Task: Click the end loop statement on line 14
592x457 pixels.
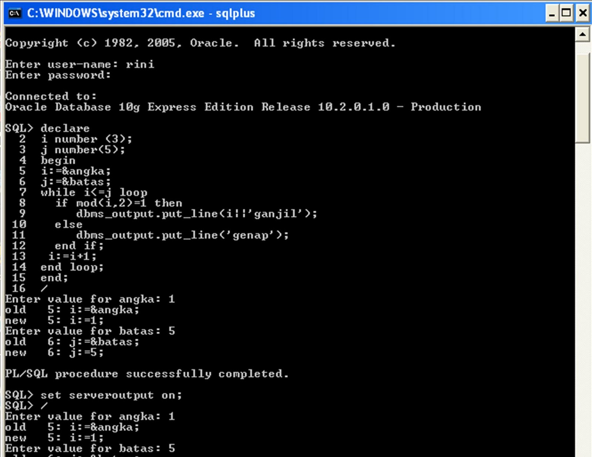Action: 72,267
